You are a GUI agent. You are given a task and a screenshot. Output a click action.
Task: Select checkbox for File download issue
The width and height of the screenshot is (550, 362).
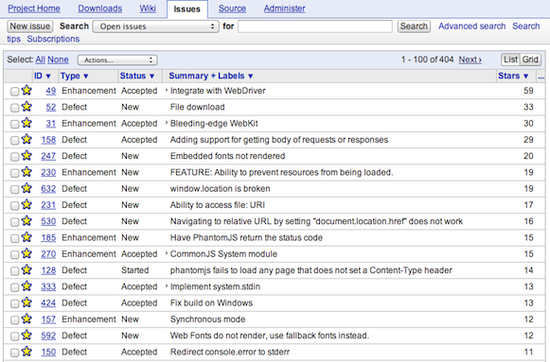tap(14, 108)
